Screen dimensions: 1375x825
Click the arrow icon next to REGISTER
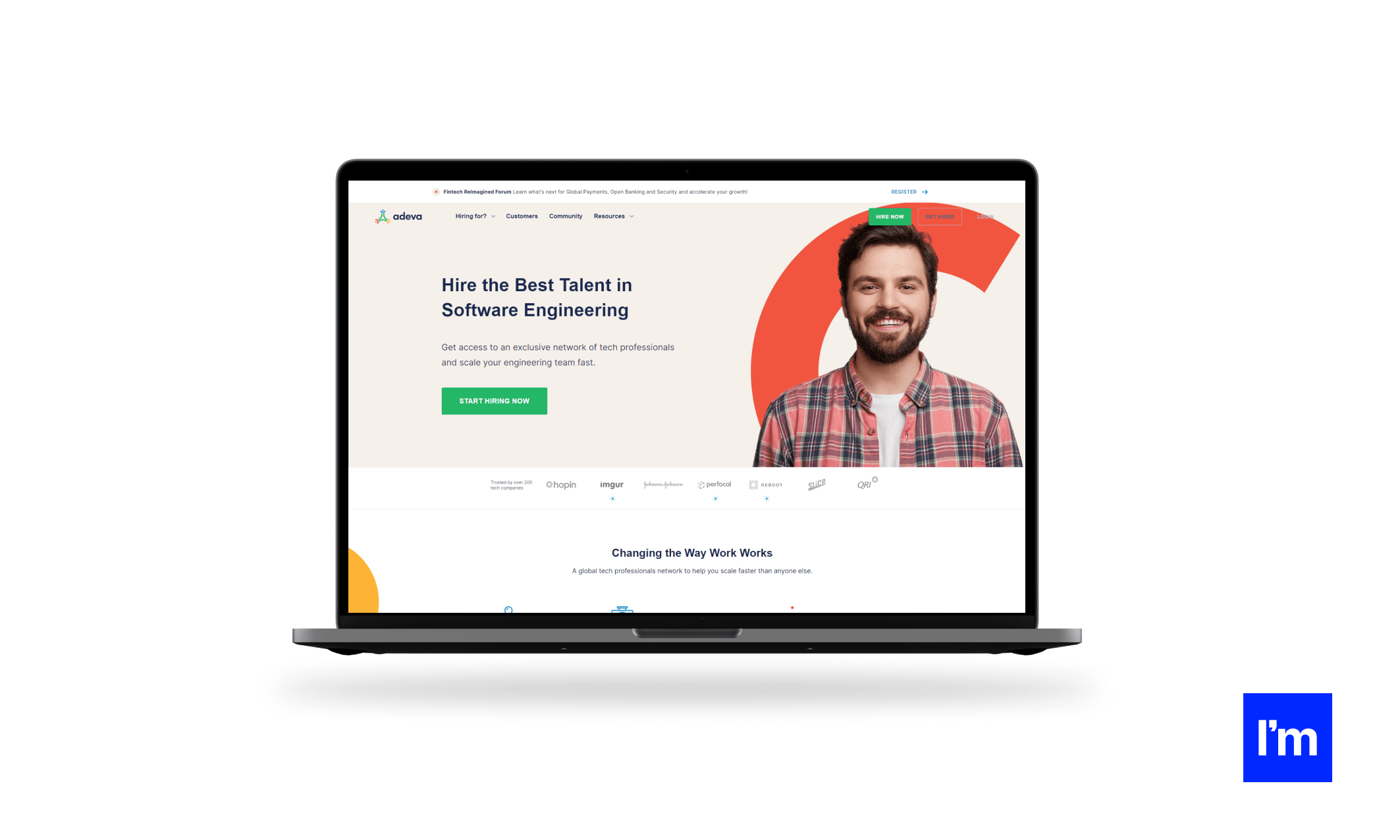[925, 192]
